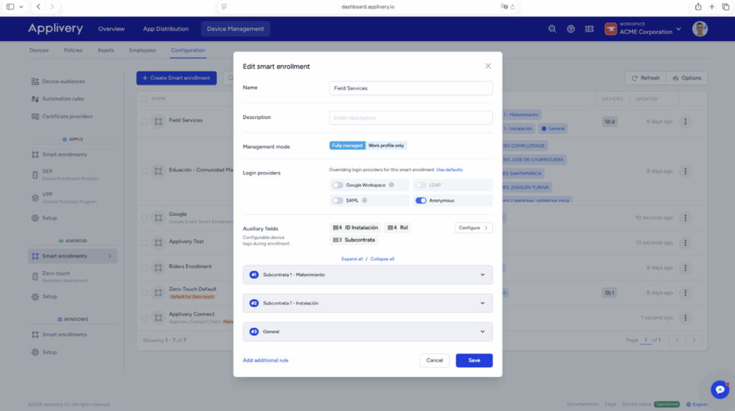Click the Certificate providers sidebar icon
Viewport: 735px width, 411px height.
point(35,116)
